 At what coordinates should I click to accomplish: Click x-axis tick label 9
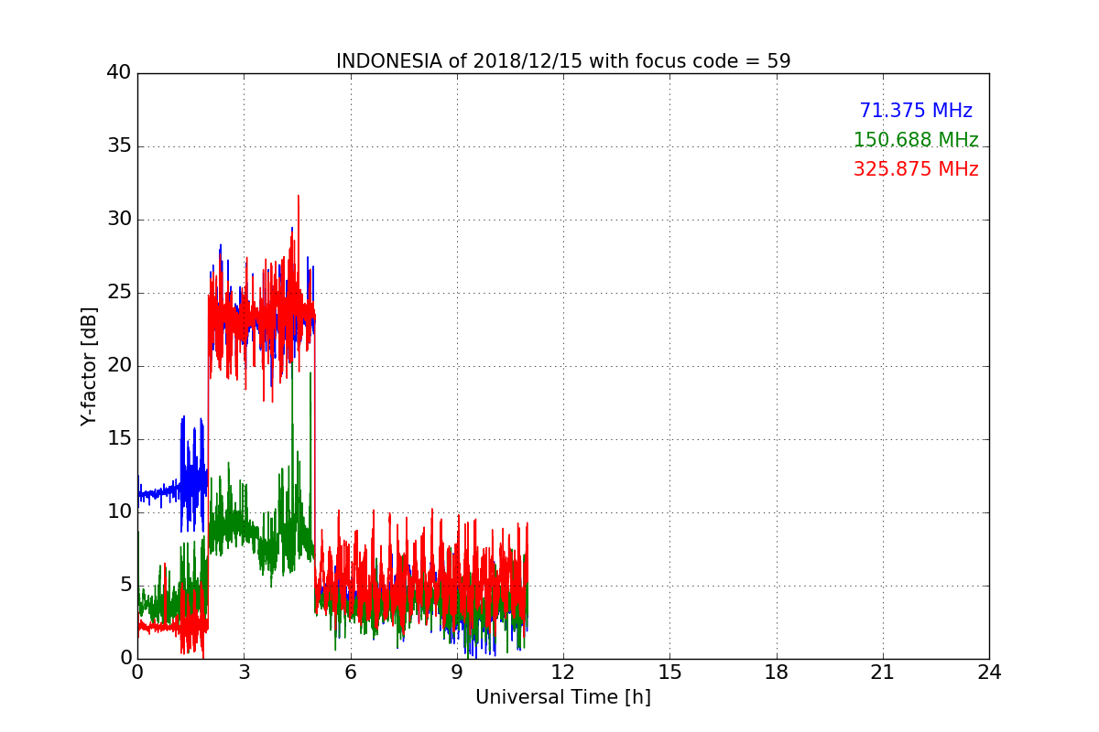[457, 673]
